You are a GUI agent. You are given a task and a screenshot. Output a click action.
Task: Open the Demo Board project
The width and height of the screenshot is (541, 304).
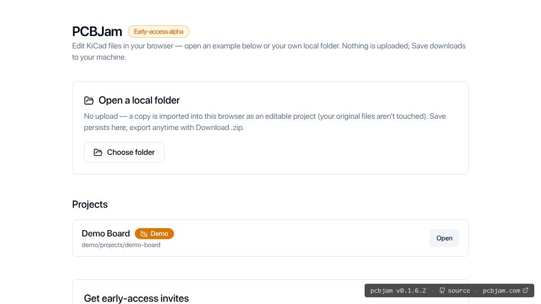click(x=444, y=238)
